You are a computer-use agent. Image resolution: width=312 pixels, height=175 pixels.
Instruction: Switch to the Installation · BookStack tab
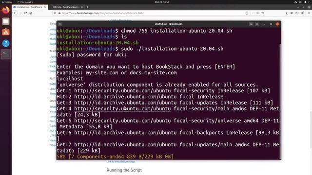click(x=29, y=7)
